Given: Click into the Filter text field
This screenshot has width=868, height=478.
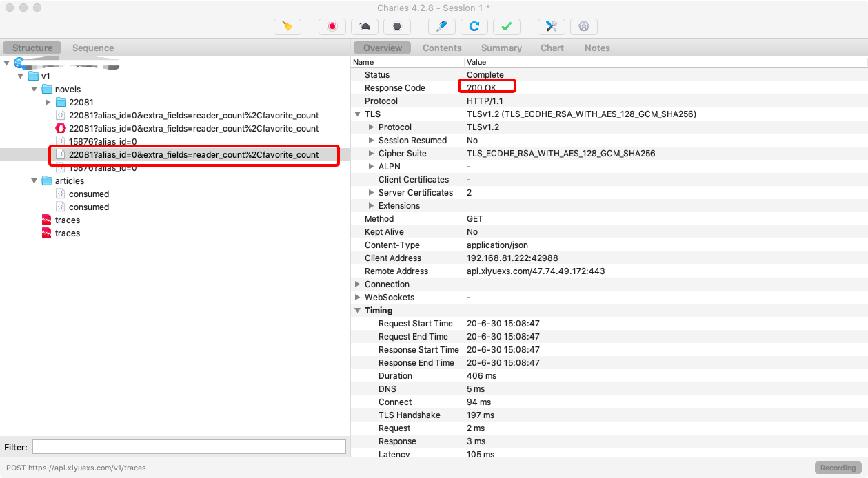Looking at the screenshot, I should (x=189, y=447).
